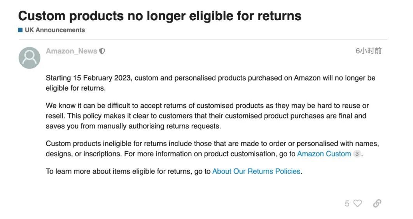This screenshot has width=413, height=219.
Task: Open the Amazon_News username profile
Action: 72,51
